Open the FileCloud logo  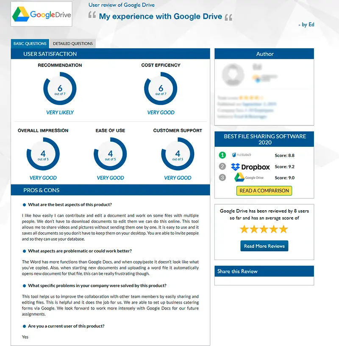pos(242,155)
